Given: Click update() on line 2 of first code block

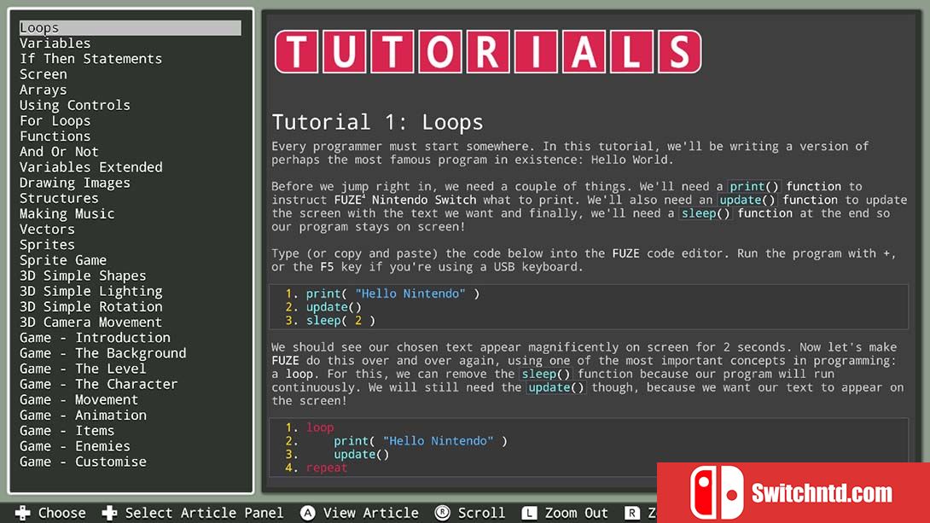Looking at the screenshot, I should coord(334,307).
